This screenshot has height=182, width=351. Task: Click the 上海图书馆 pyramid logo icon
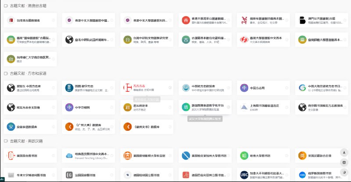244,108
